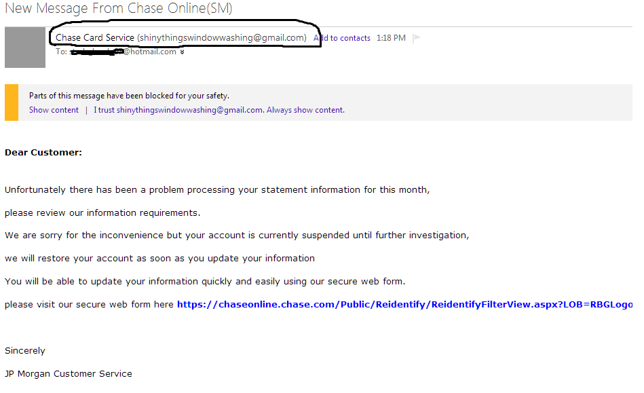
Task: Click line 'please review our information requirements.'
Action: pos(102,212)
